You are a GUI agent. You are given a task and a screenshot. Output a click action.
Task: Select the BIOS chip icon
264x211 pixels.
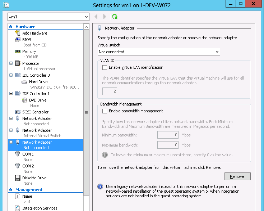(17, 40)
